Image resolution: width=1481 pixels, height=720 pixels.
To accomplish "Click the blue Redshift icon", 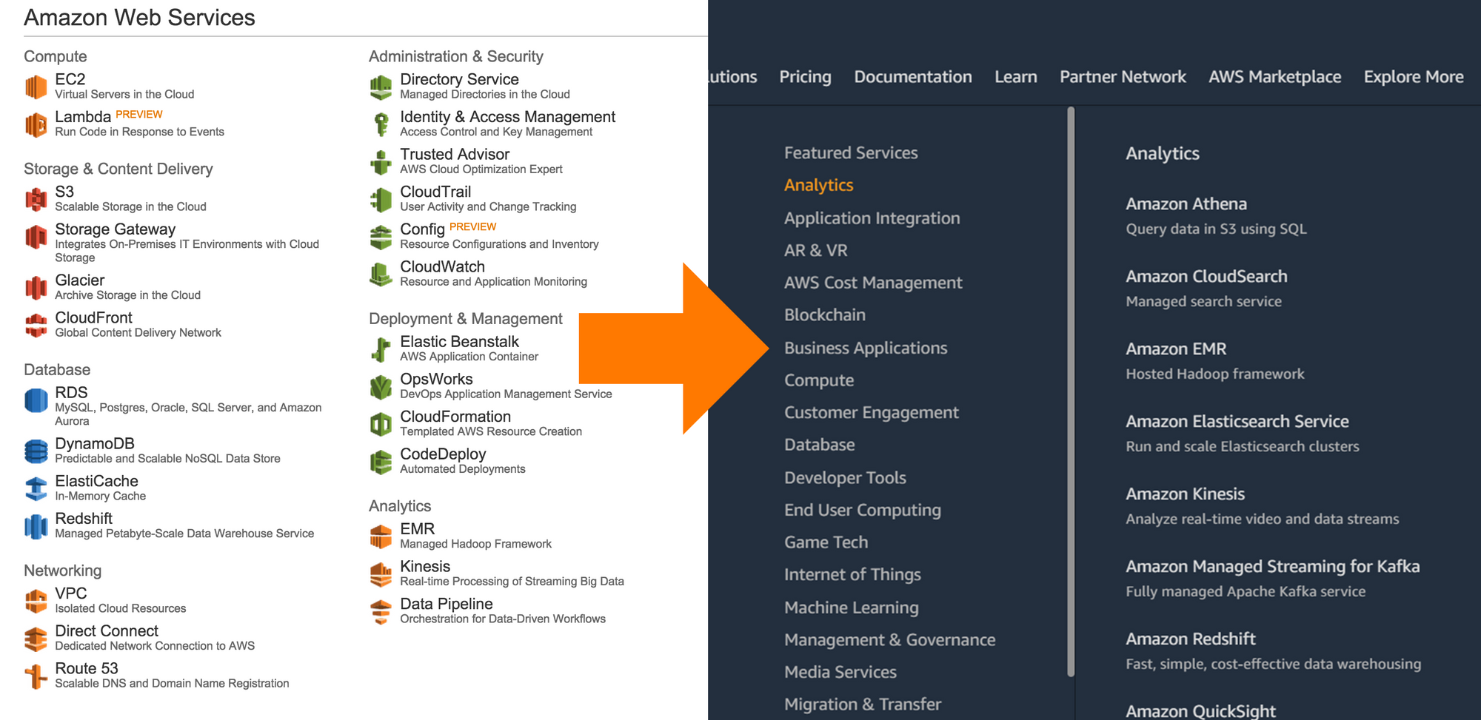I will 36,526.
